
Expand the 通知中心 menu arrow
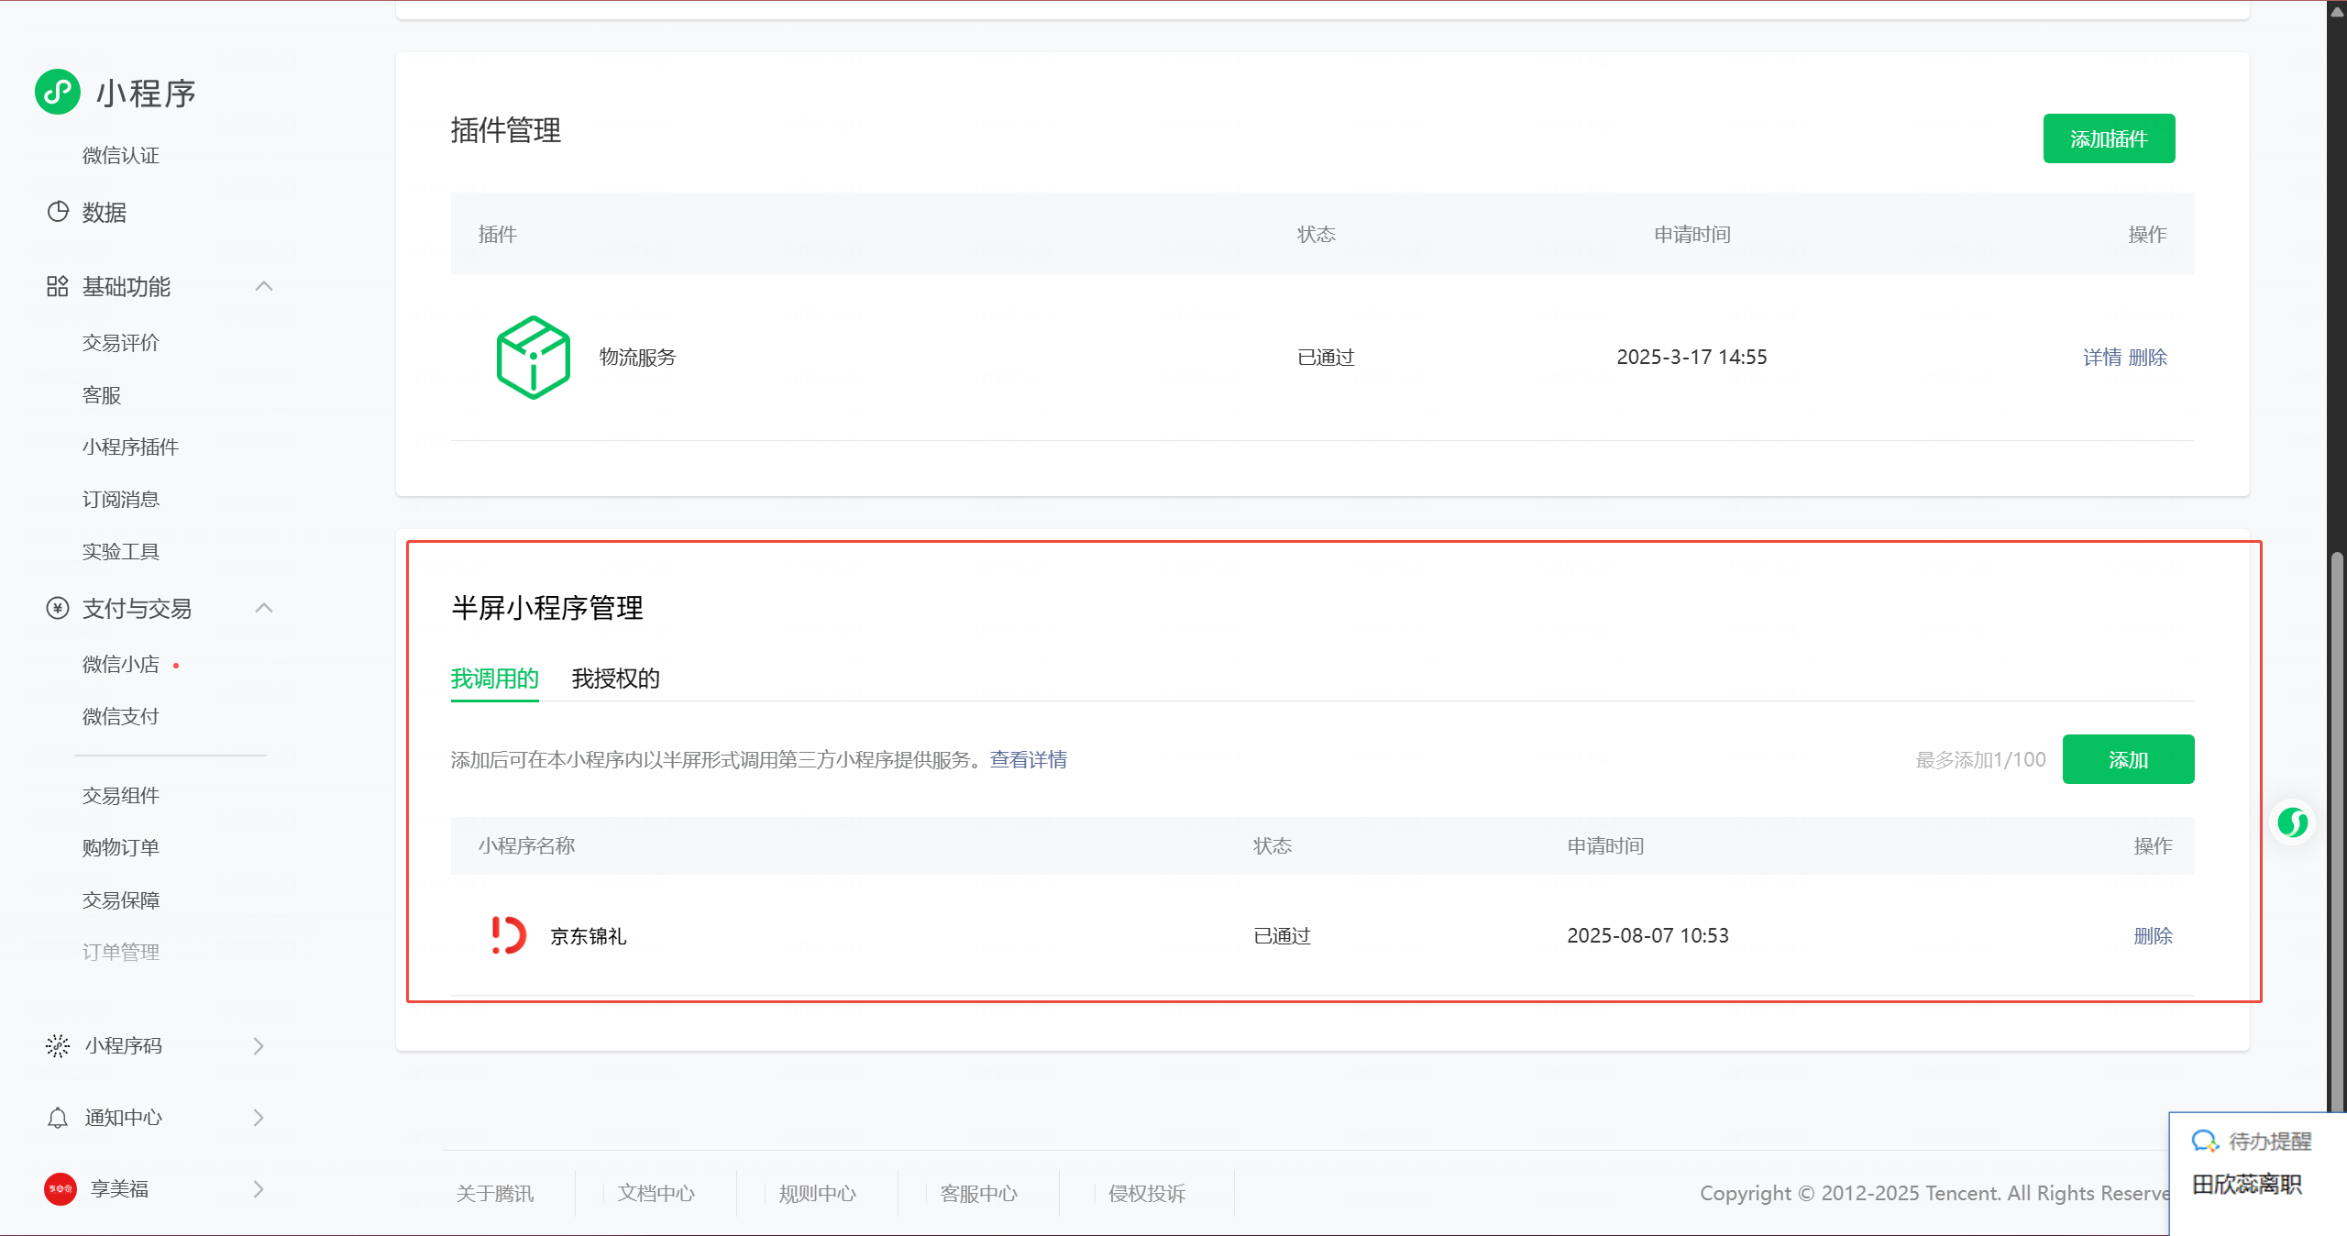click(259, 1118)
